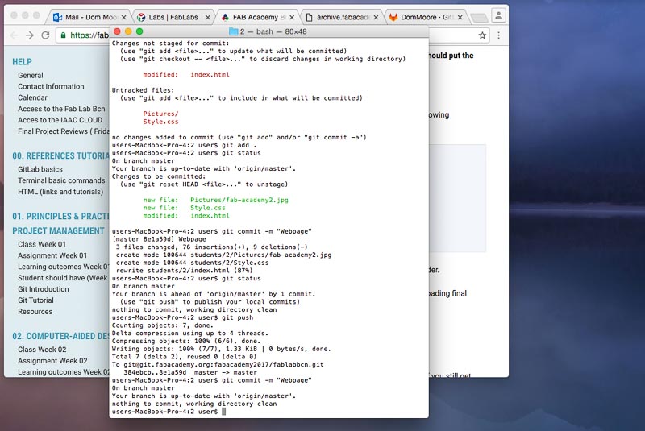Open the HELP section heading
Screen dimensions: 645x431
click(x=22, y=62)
